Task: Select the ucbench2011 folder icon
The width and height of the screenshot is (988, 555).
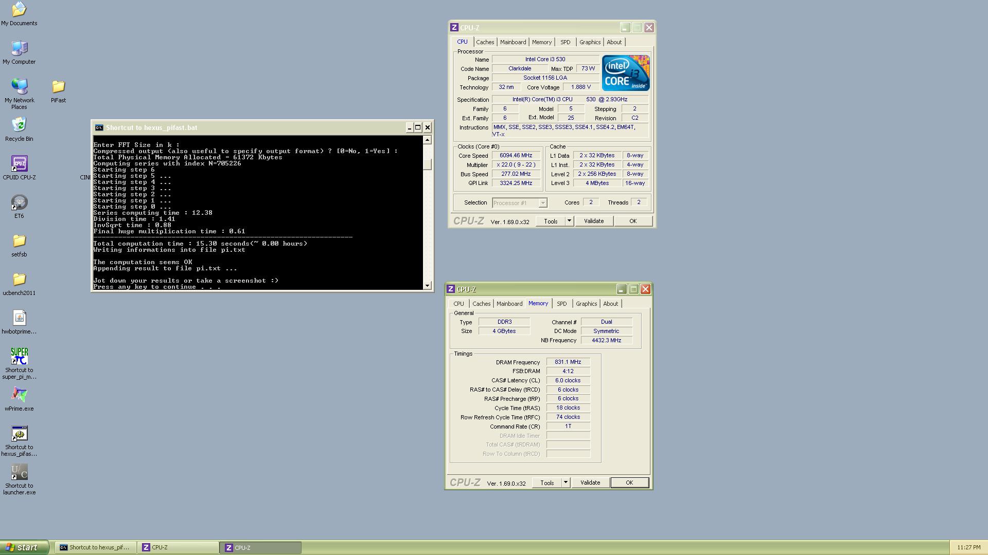Action: point(19,279)
